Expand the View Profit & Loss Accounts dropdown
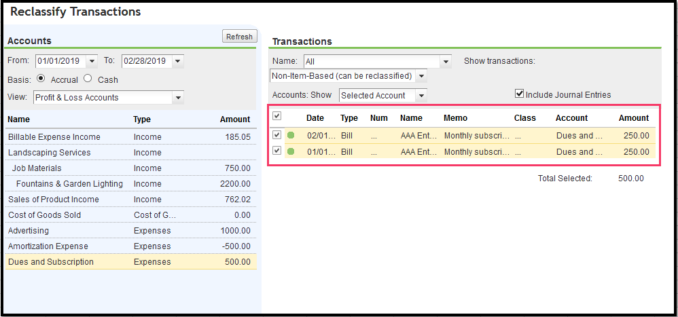The height and width of the screenshot is (317, 678). [x=178, y=98]
